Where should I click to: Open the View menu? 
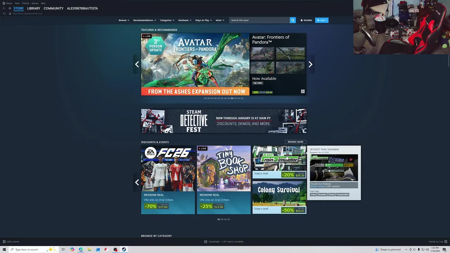point(17,3)
